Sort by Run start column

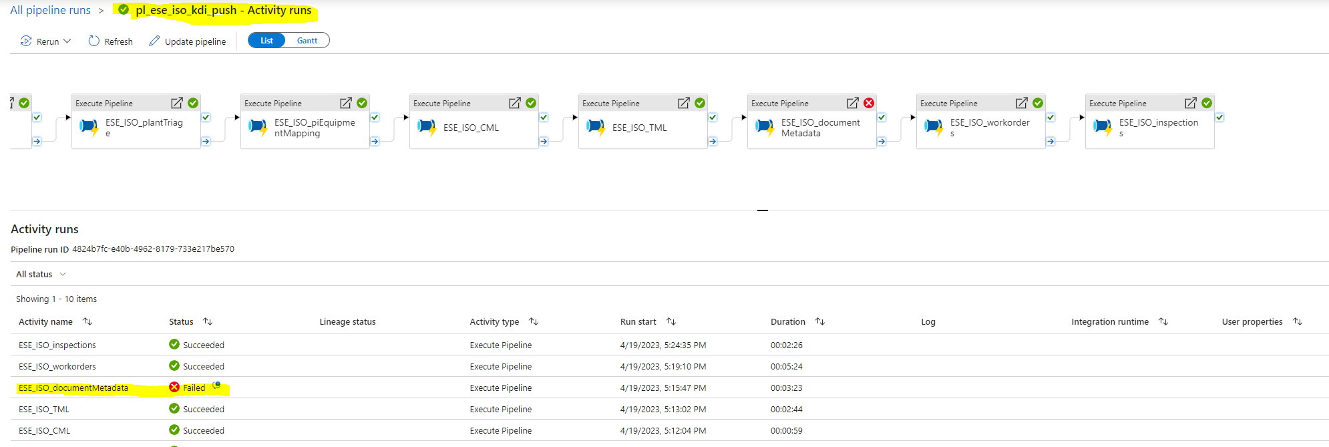click(x=671, y=322)
